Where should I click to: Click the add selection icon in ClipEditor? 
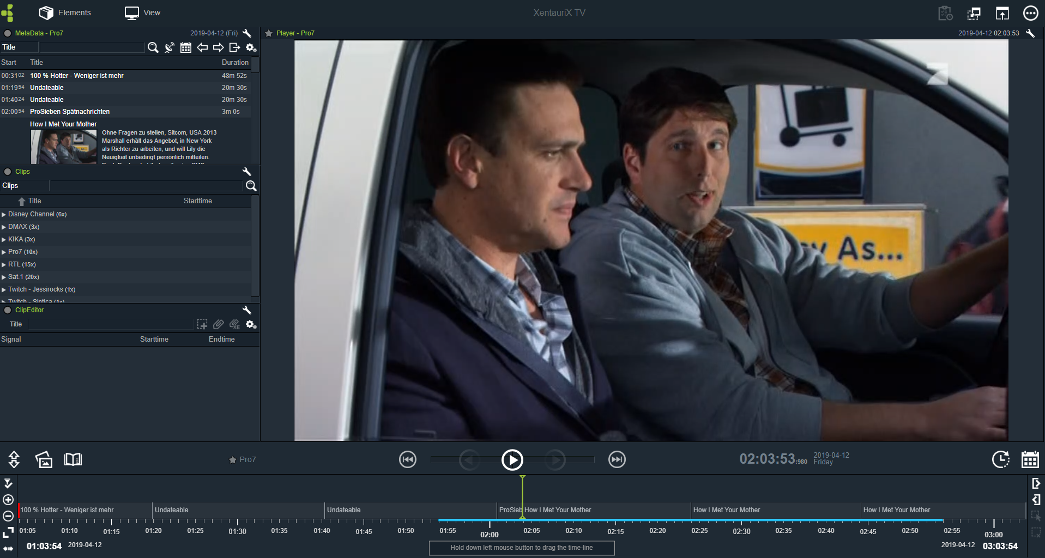[x=202, y=324]
